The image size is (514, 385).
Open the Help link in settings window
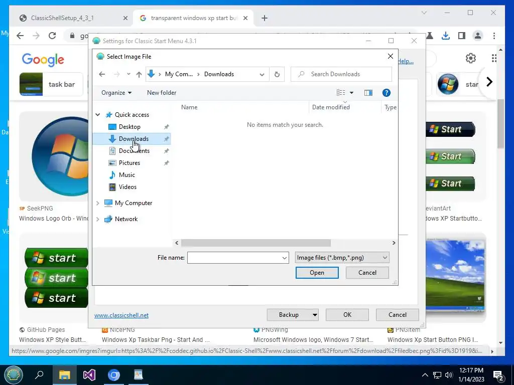pos(406,61)
